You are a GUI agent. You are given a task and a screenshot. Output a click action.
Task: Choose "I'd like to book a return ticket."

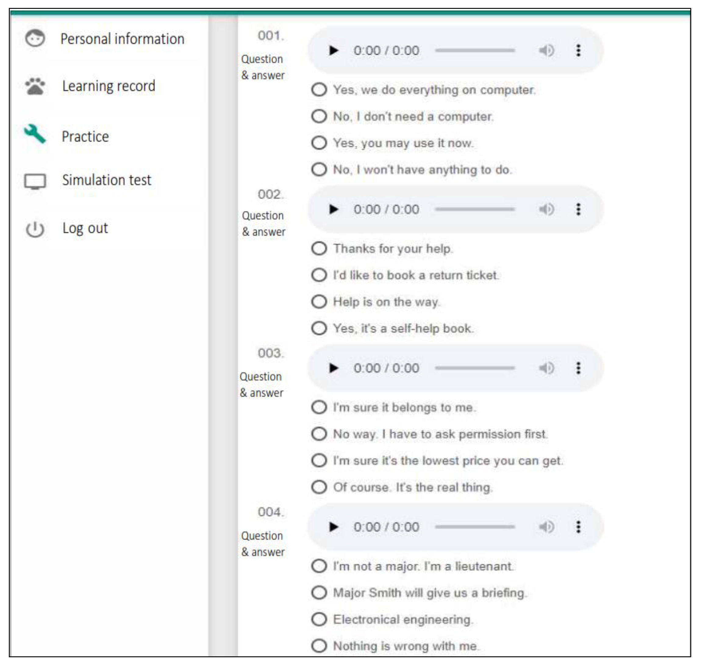319,275
